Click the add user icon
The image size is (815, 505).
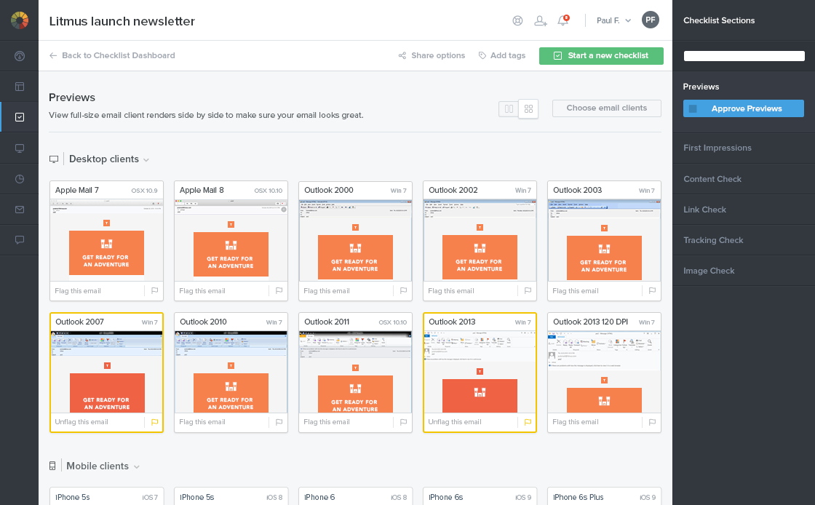click(541, 21)
